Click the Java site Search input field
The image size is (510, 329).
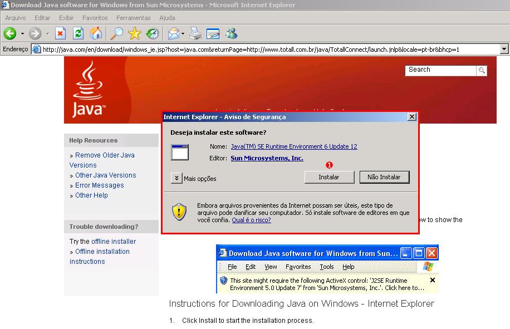[440, 70]
